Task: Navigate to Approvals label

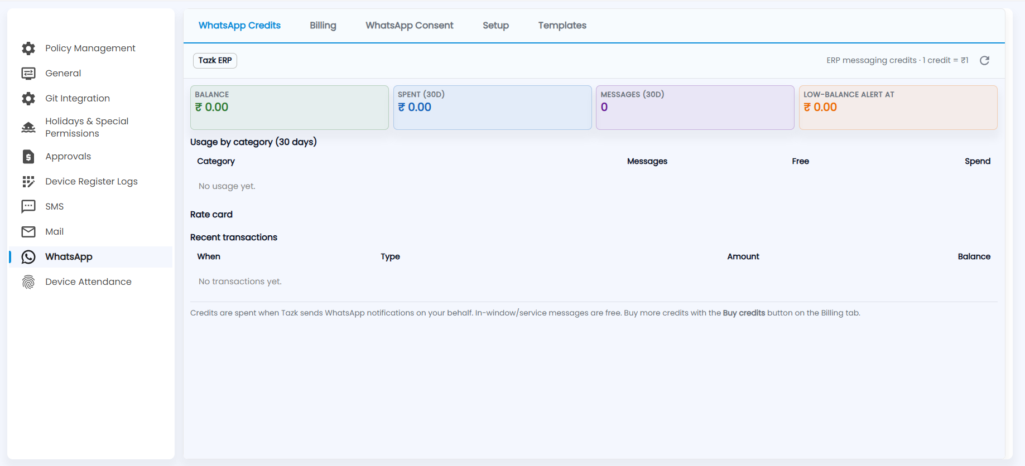Action: pyautogui.click(x=68, y=157)
